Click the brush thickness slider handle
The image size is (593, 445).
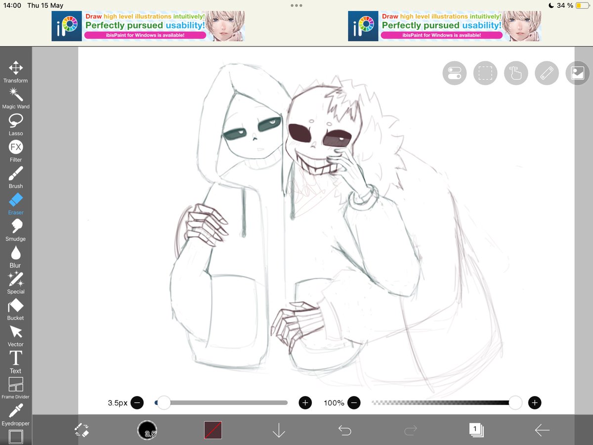(164, 403)
